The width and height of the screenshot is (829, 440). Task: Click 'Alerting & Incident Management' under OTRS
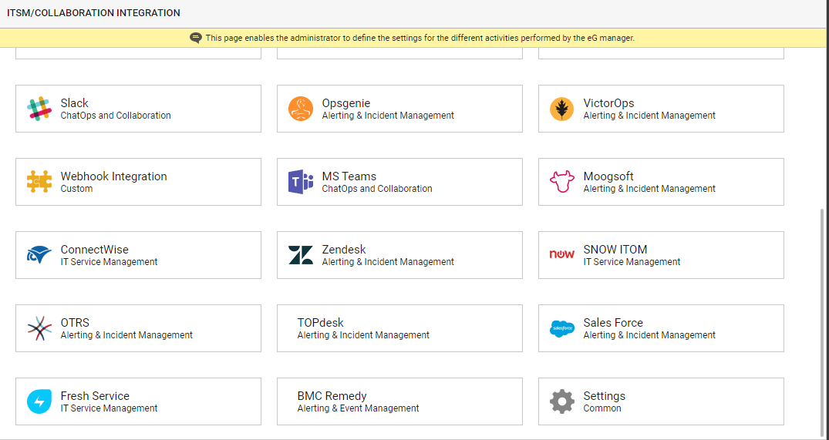click(x=127, y=335)
